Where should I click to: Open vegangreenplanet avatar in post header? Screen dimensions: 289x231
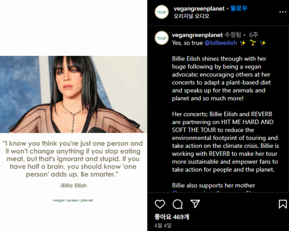coord(161,12)
